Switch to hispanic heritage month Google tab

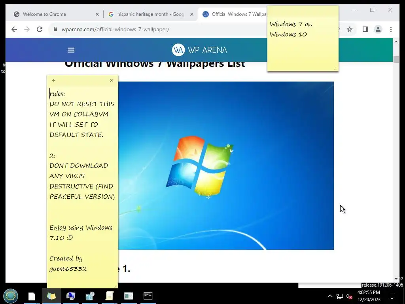tap(150, 14)
